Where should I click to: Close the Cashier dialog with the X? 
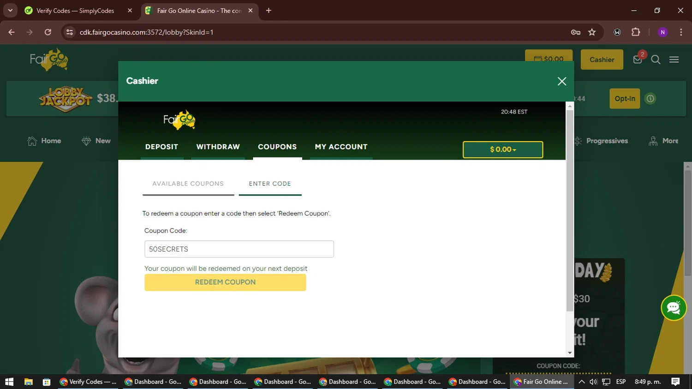[561, 81]
